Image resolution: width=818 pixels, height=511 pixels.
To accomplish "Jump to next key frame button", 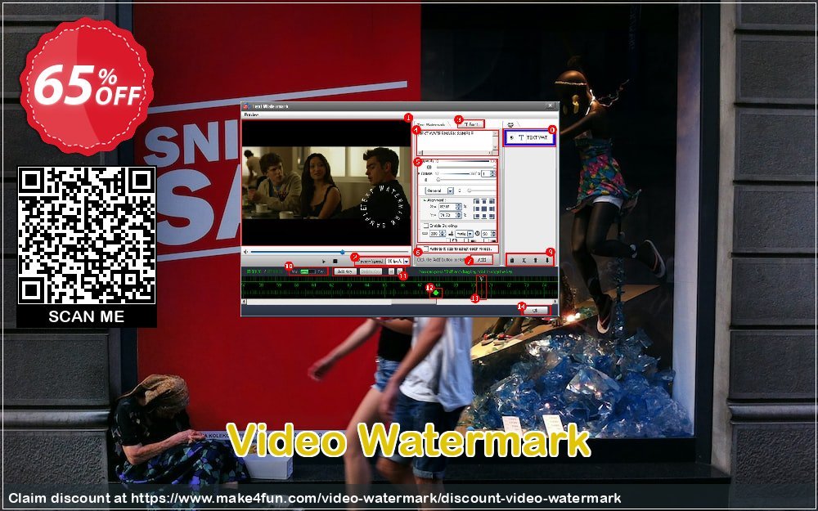I will [x=400, y=271].
